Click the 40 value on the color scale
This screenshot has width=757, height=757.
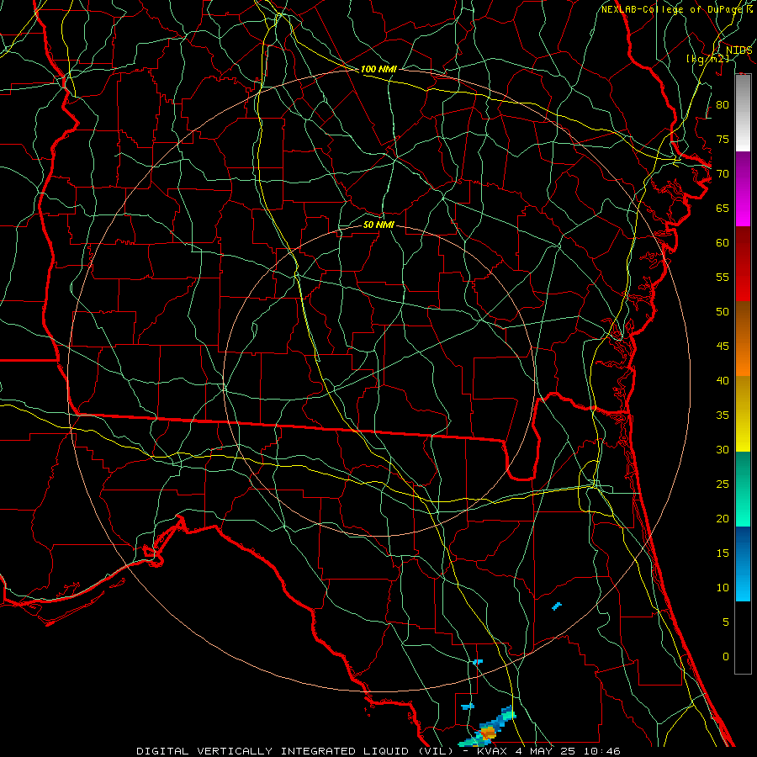pyautogui.click(x=723, y=380)
